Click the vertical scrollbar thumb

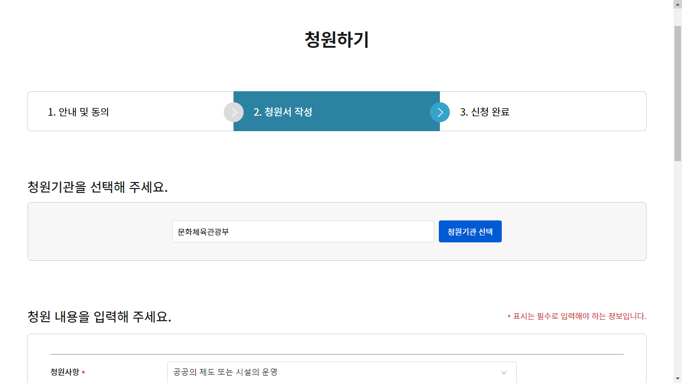678,92
